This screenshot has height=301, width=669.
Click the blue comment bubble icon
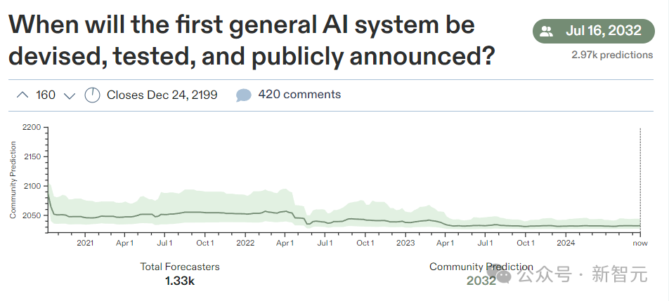(x=243, y=95)
